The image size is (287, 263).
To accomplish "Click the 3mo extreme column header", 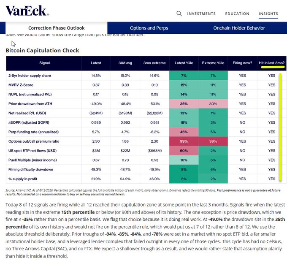I will point(154,63).
